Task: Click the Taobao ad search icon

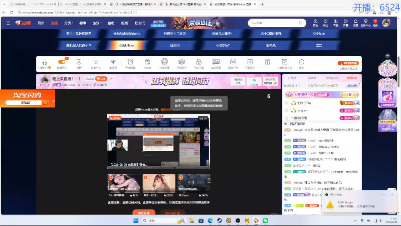Action: [x=45, y=102]
